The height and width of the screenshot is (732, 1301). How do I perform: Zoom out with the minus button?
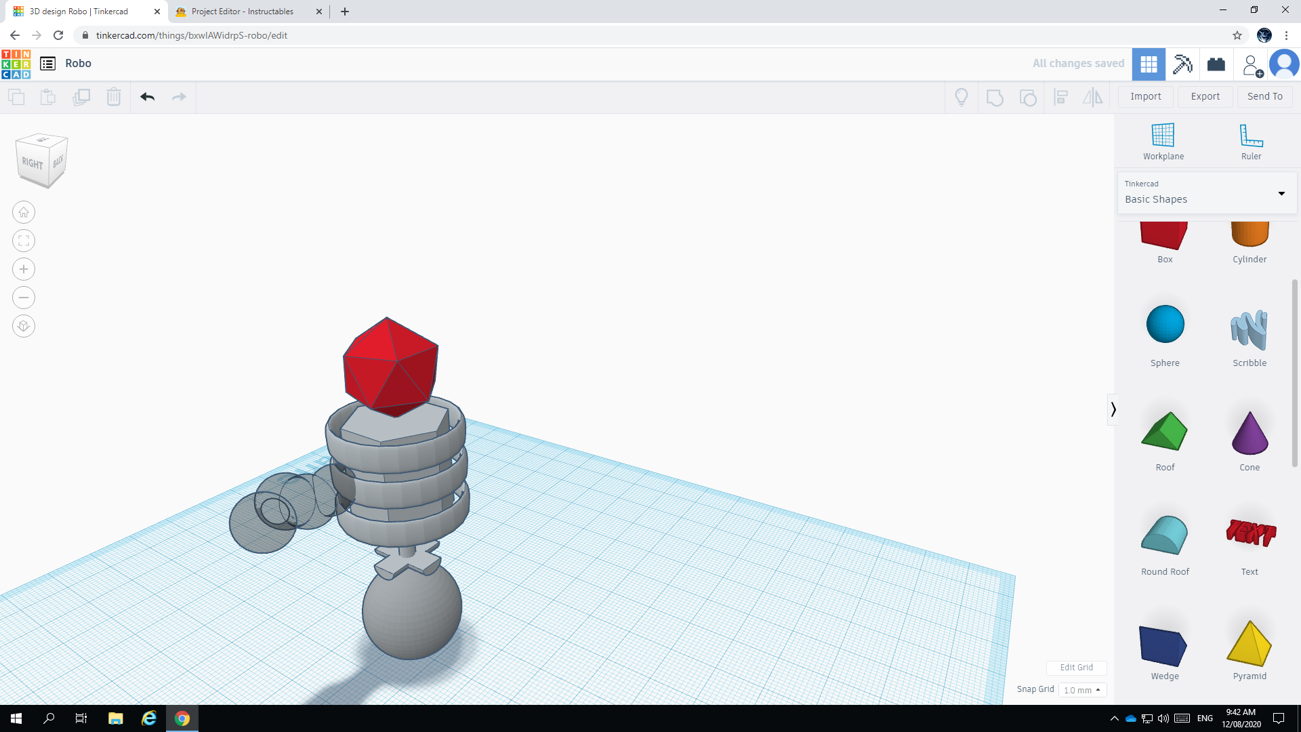pyautogui.click(x=24, y=298)
